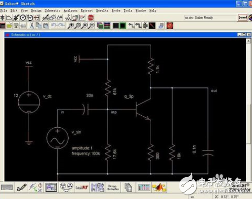Open the Analyses menu
This screenshot has height=199, width=252.
(x=71, y=10)
